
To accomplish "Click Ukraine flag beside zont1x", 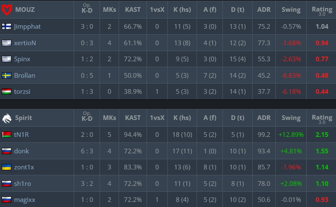I will point(6,167).
